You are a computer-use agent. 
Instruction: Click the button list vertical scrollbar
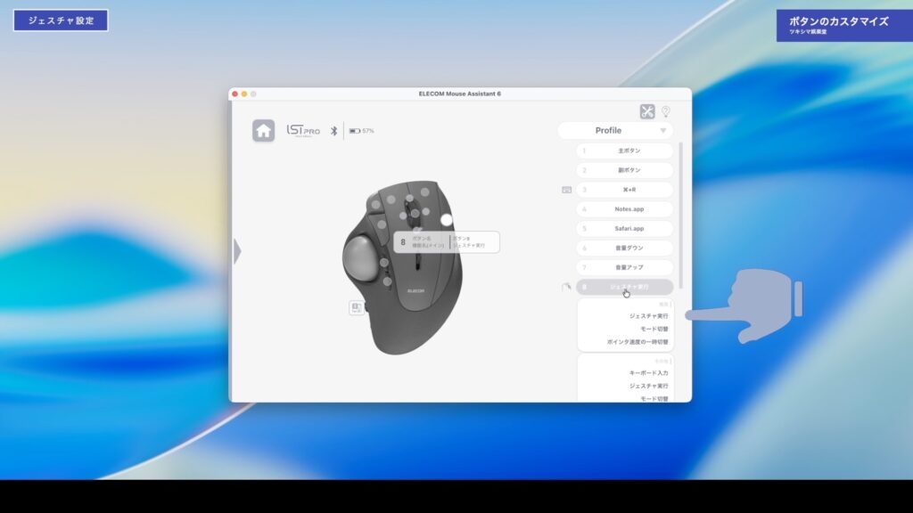pyautogui.click(x=681, y=214)
